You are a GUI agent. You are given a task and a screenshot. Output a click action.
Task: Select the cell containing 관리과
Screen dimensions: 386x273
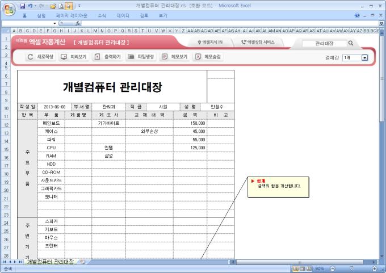click(108, 107)
